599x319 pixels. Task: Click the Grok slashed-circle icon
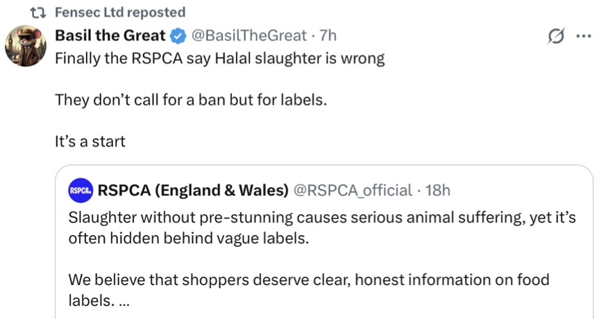click(x=555, y=37)
